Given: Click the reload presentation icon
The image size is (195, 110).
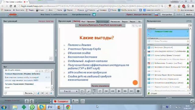Looking at the screenshot, I should (100, 91).
